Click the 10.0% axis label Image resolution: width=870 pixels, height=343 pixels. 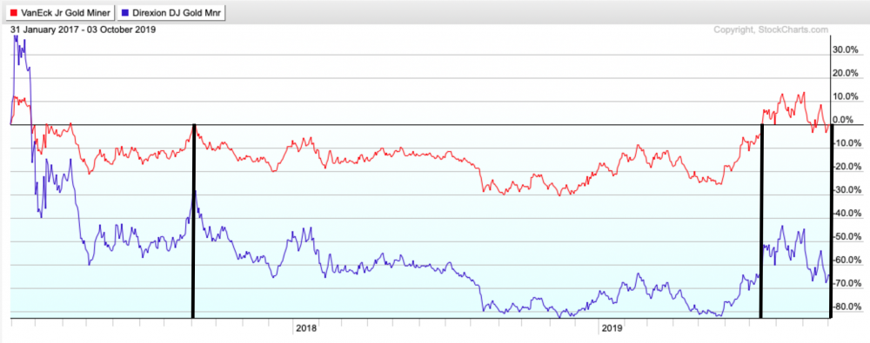[847, 96]
